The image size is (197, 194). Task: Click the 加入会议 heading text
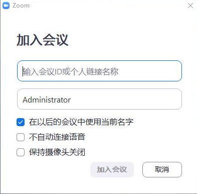pyautogui.click(x=43, y=40)
